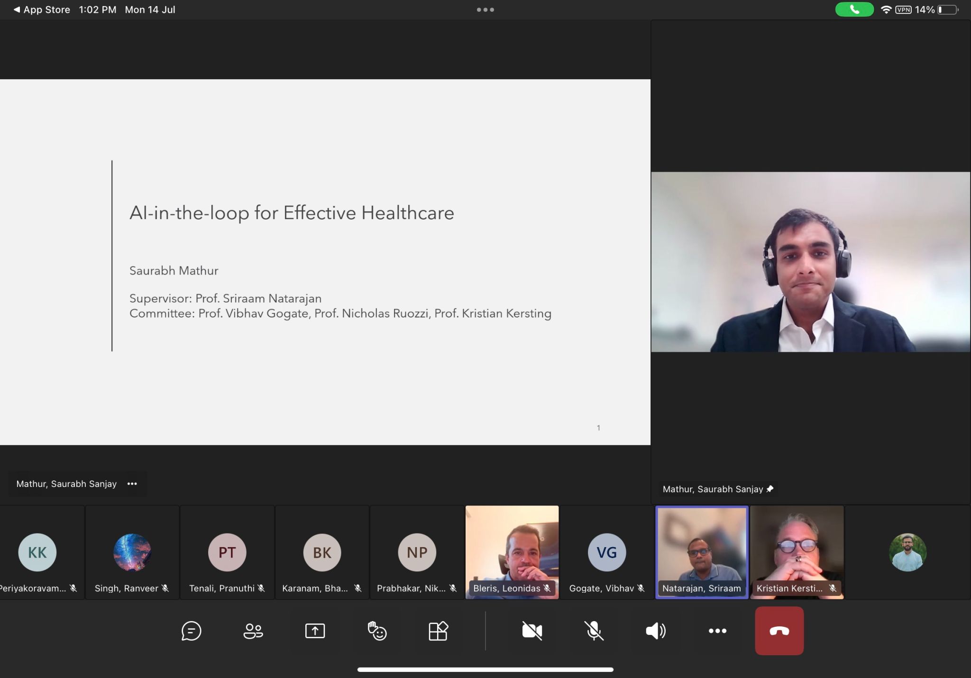Tap Kristian Kersting's video tile
Image resolution: width=971 pixels, height=678 pixels.
click(797, 552)
